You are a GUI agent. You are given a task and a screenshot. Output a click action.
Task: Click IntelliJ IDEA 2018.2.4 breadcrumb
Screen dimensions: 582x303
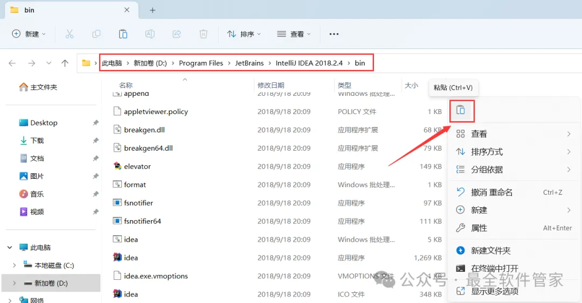309,63
